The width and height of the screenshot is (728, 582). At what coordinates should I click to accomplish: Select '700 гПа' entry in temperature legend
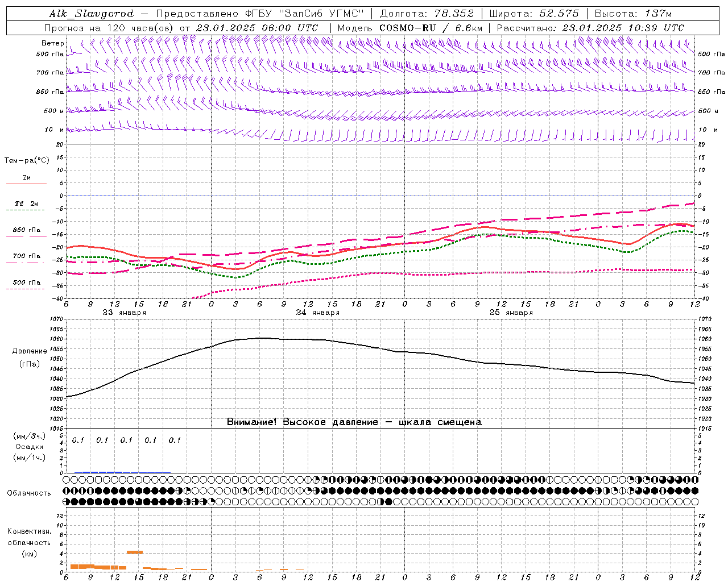tap(26, 256)
